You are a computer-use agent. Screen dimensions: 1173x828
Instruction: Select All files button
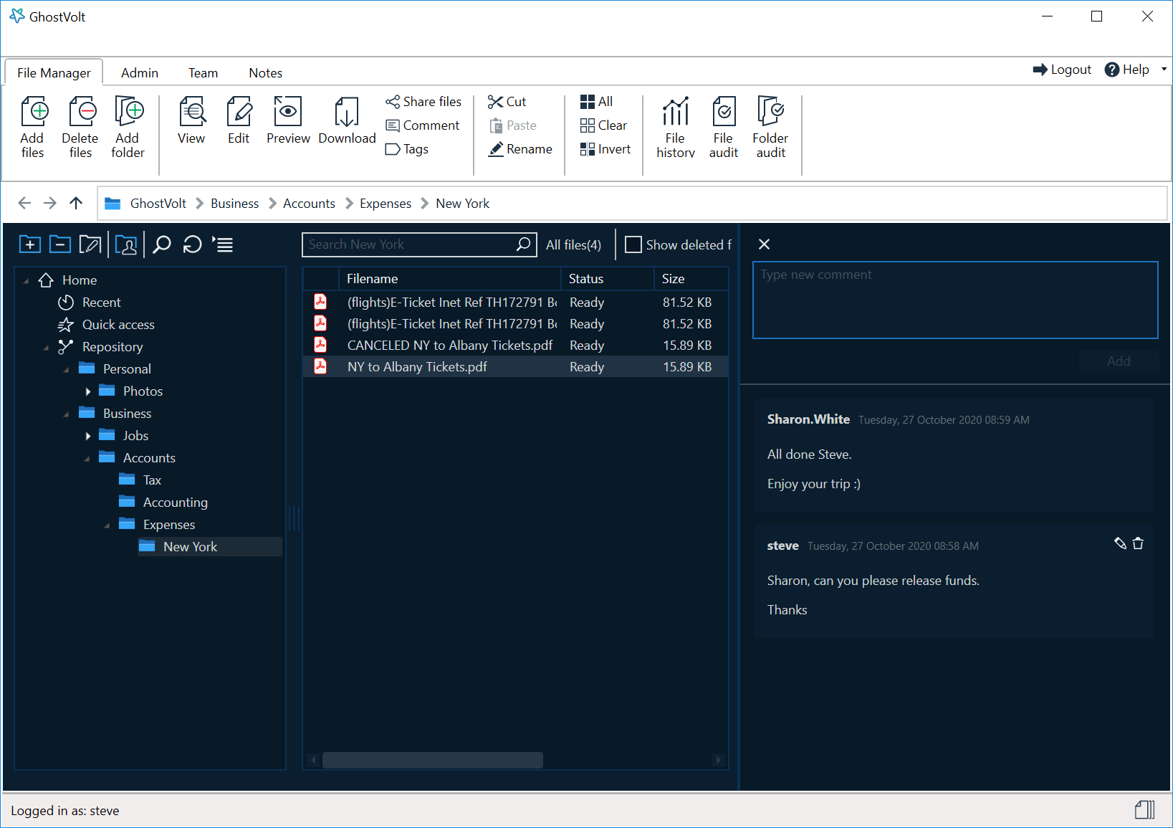click(597, 102)
